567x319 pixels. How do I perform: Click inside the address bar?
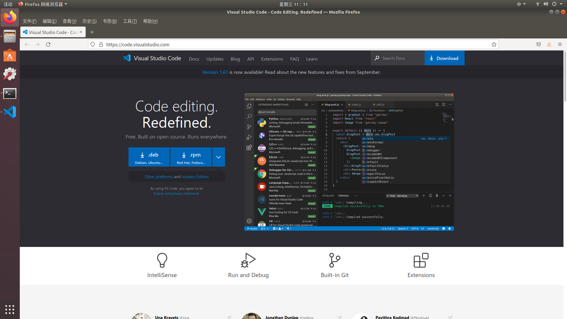207,44
